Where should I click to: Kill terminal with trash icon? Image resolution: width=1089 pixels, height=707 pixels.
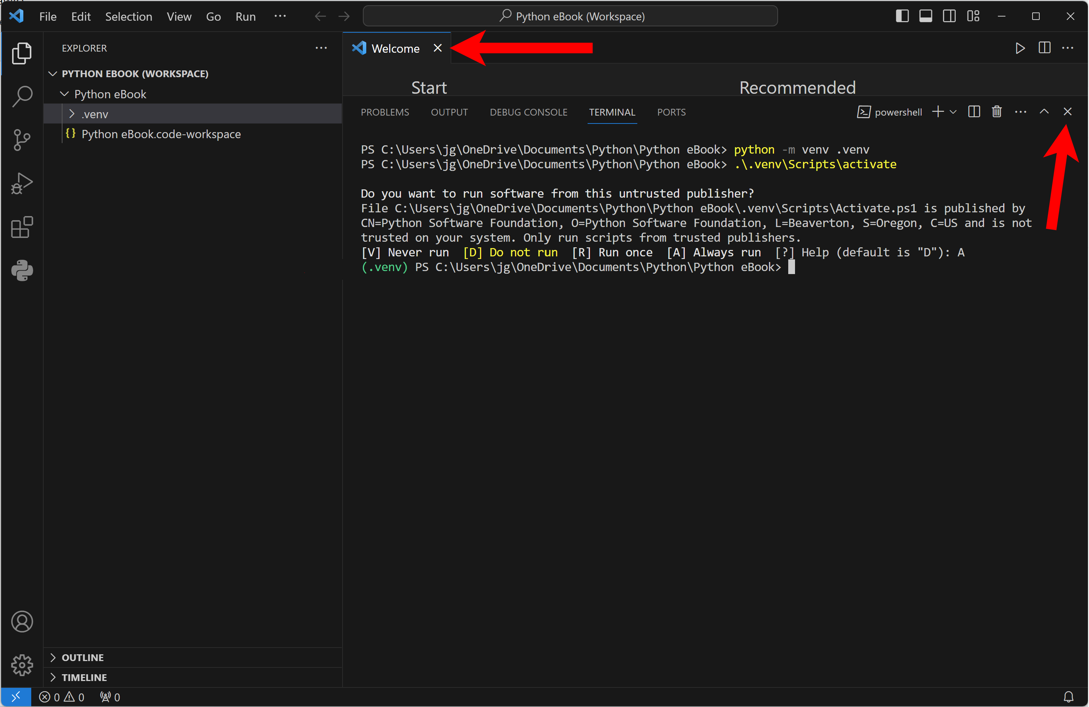996,112
